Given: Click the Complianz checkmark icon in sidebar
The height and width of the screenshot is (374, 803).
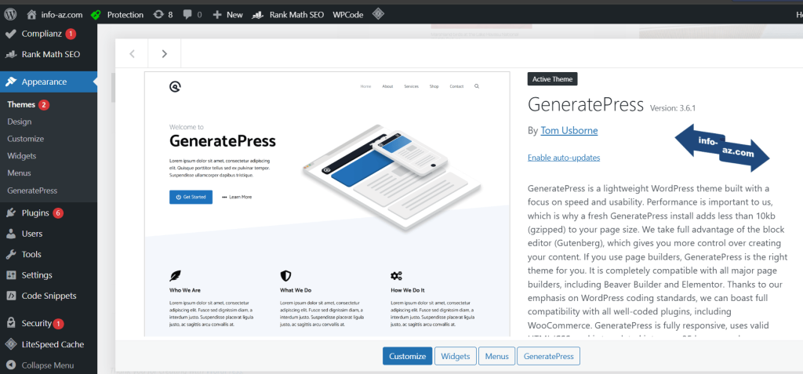Looking at the screenshot, I should (10, 34).
